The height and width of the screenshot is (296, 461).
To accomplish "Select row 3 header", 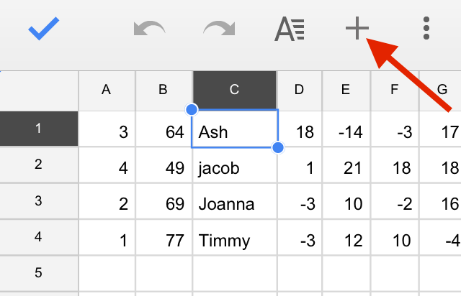I will pos(39,201).
